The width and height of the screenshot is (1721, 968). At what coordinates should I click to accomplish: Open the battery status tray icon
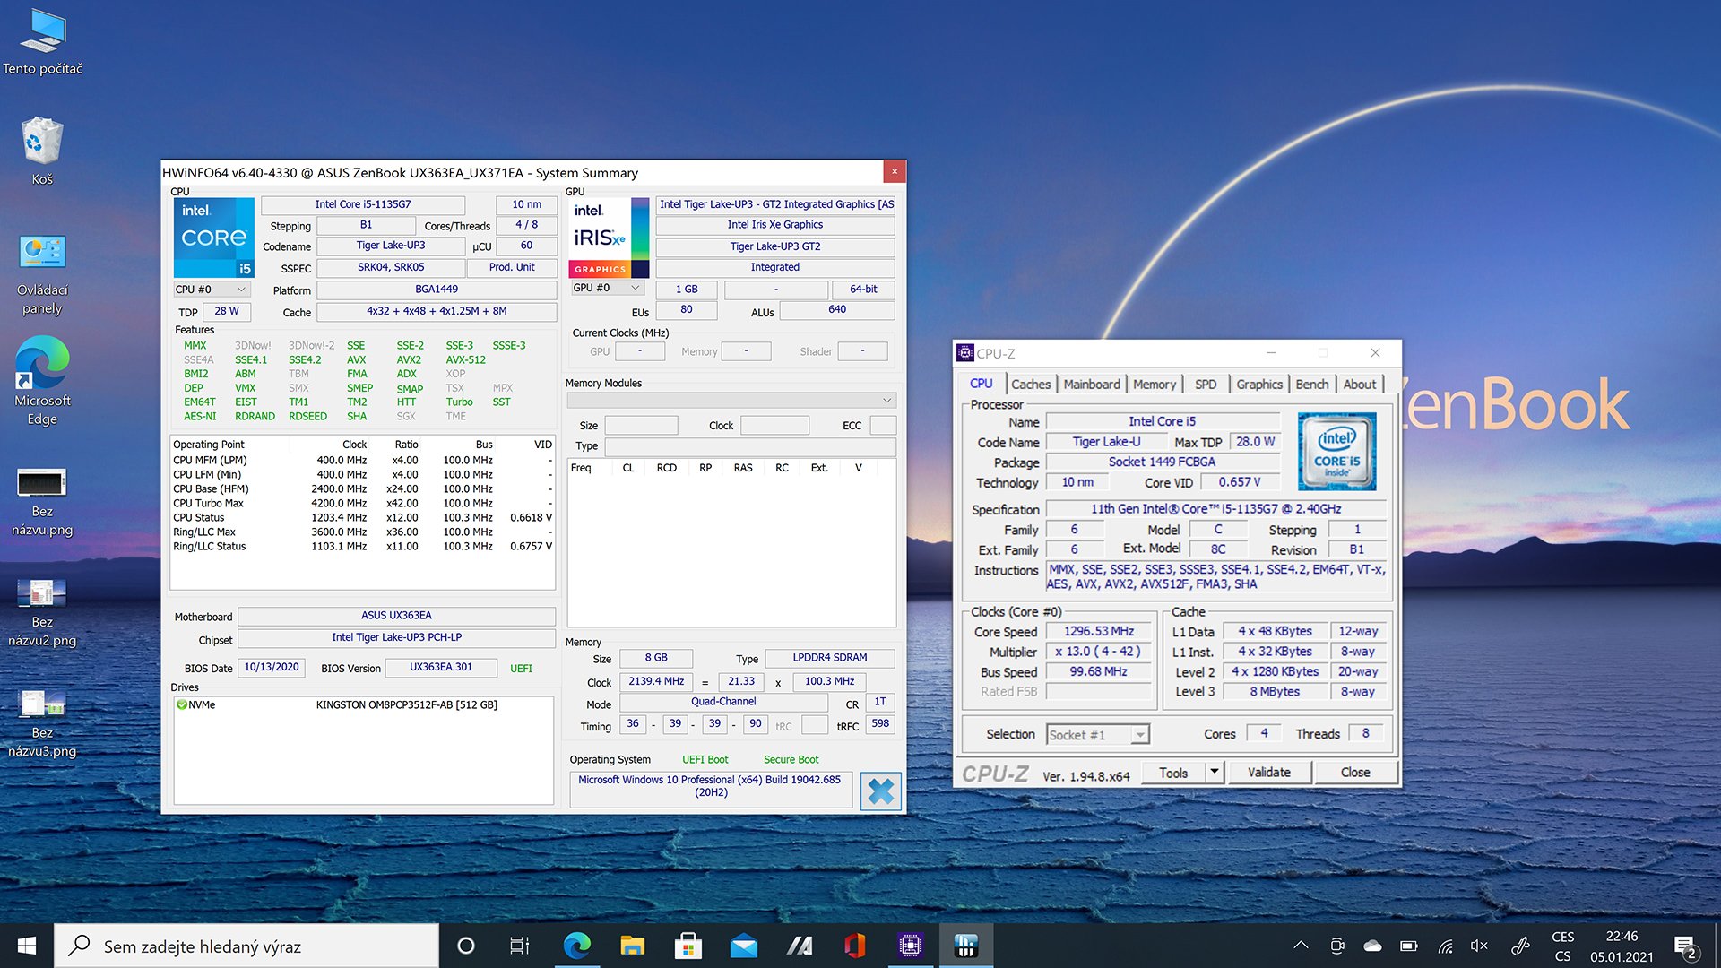coord(1408,946)
